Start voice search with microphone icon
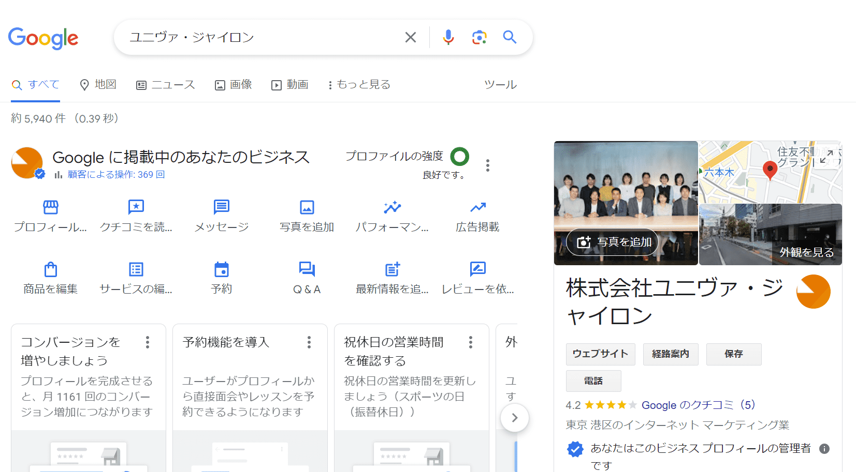Viewport: 856px width, 472px height. pos(448,37)
